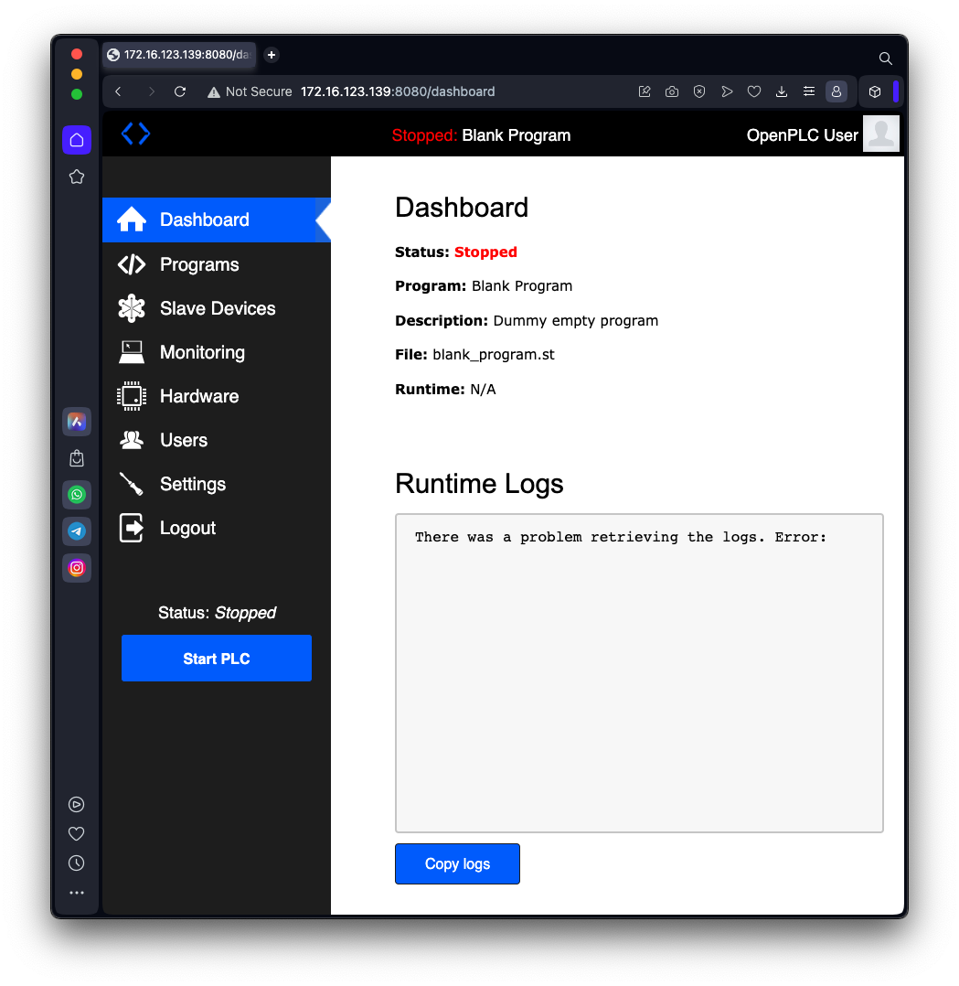Screen dimensions: 959x986
Task: Open the ad blocker shield icon
Action: (x=698, y=91)
